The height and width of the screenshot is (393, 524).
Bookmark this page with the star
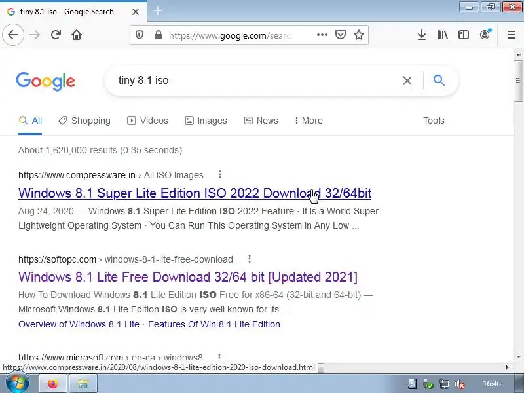tap(359, 35)
